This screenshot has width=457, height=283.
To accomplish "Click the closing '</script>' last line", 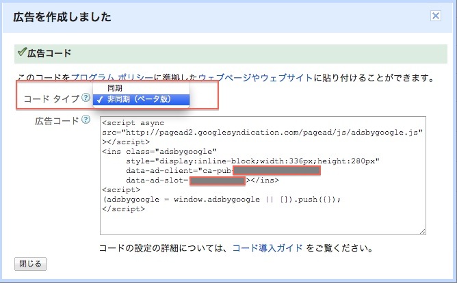I will click(124, 209).
